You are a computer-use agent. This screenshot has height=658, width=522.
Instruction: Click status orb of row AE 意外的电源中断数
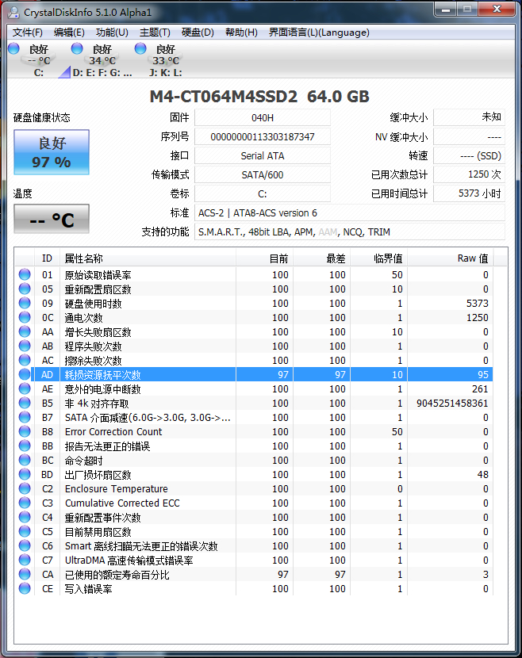click(x=25, y=388)
